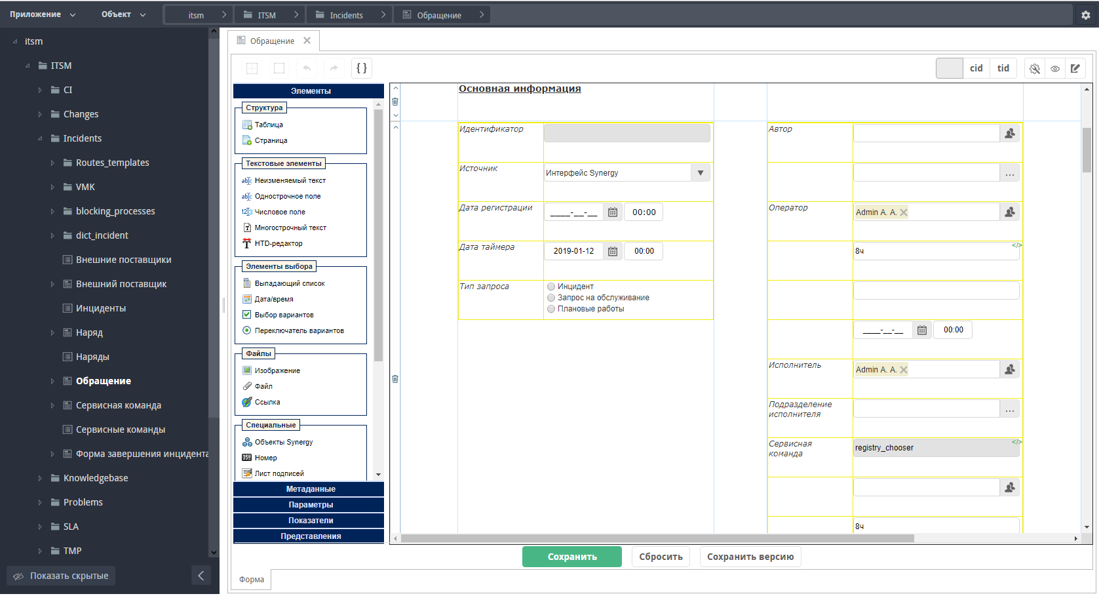Expand the Knowledgebase folder
Screen dimensions: 1099x596
40,478
